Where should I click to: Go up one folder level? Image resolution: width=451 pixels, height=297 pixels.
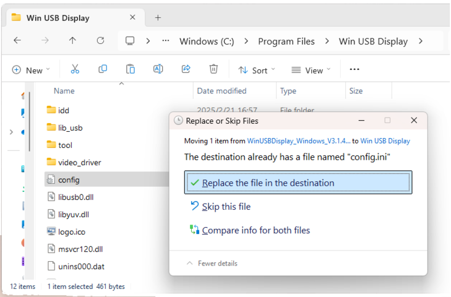click(x=72, y=41)
